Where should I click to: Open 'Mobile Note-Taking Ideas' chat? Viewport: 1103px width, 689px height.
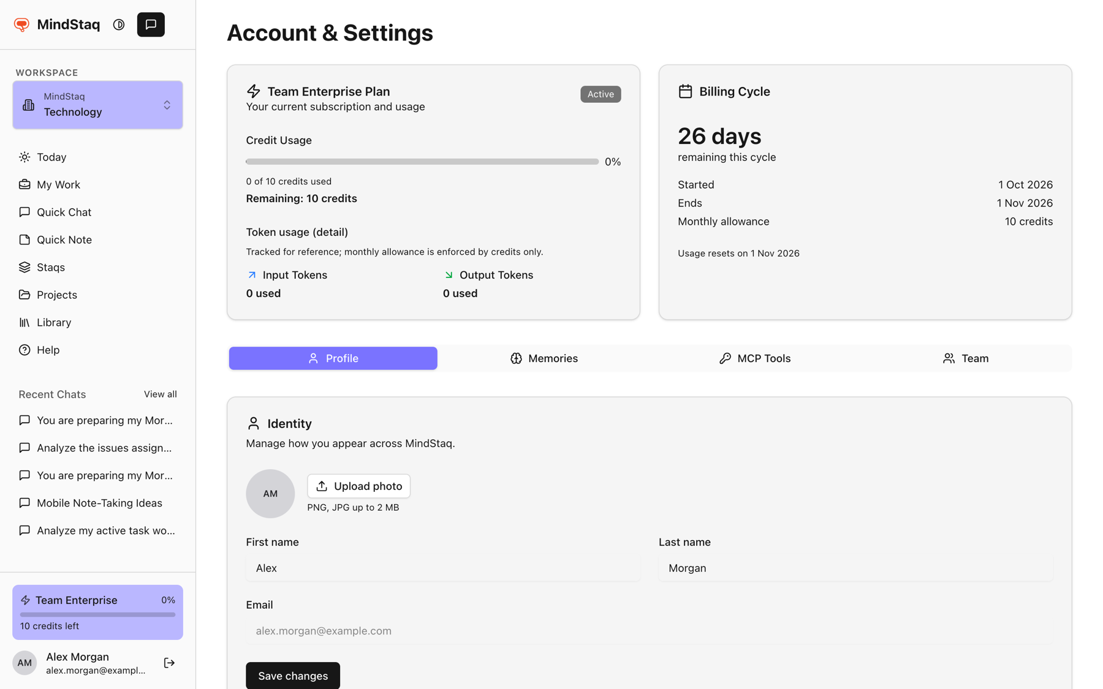click(97, 503)
